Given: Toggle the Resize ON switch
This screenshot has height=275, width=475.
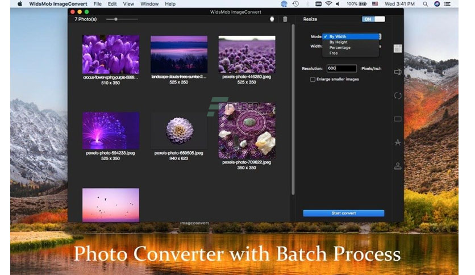Looking at the screenshot, I should 373,19.
